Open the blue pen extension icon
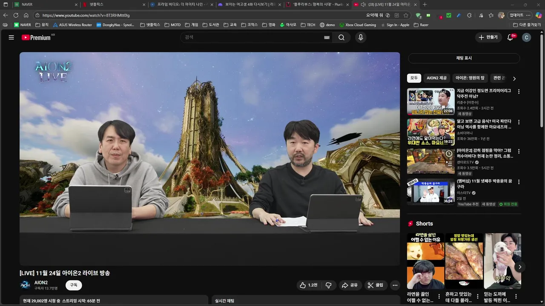The width and height of the screenshot is (545, 306). [x=459, y=15]
